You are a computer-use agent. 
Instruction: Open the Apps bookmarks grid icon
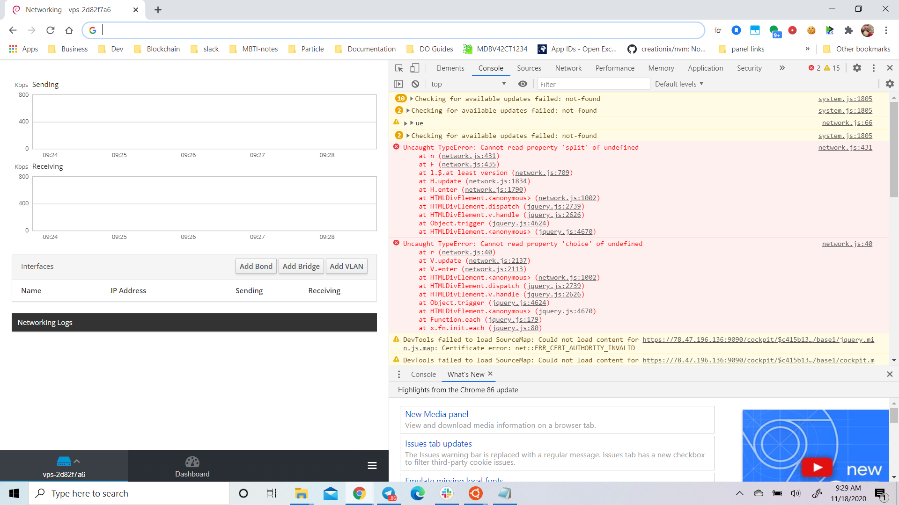(13, 49)
